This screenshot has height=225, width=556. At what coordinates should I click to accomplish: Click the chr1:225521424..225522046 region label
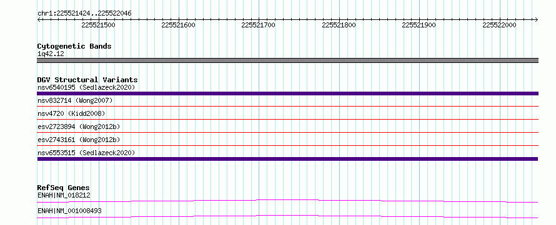pos(84,14)
